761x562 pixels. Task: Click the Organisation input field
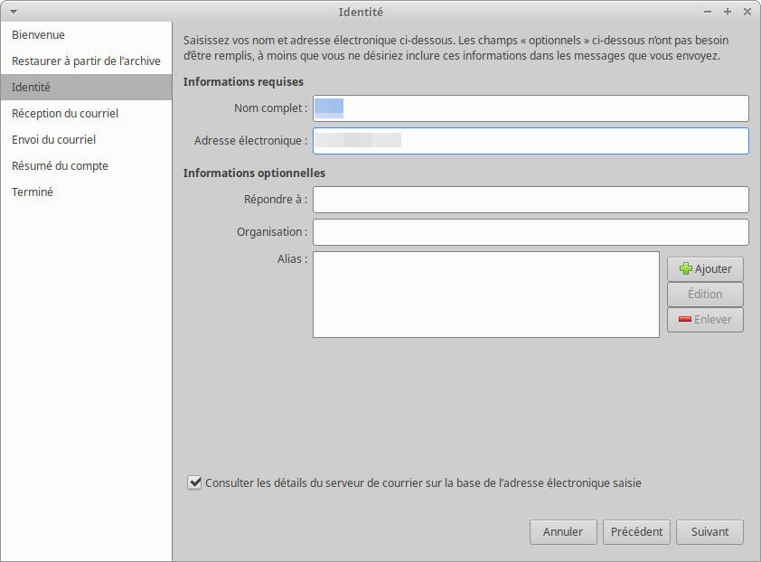pos(531,232)
